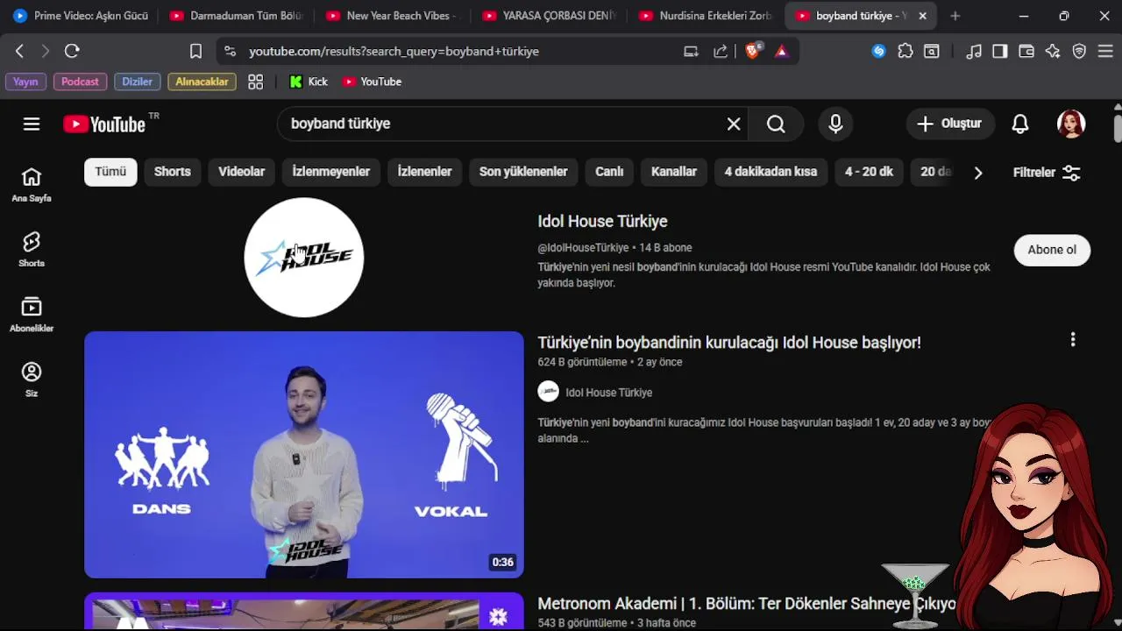Open Abonelikler in the sidebar
The height and width of the screenshot is (631, 1122).
pos(32,315)
